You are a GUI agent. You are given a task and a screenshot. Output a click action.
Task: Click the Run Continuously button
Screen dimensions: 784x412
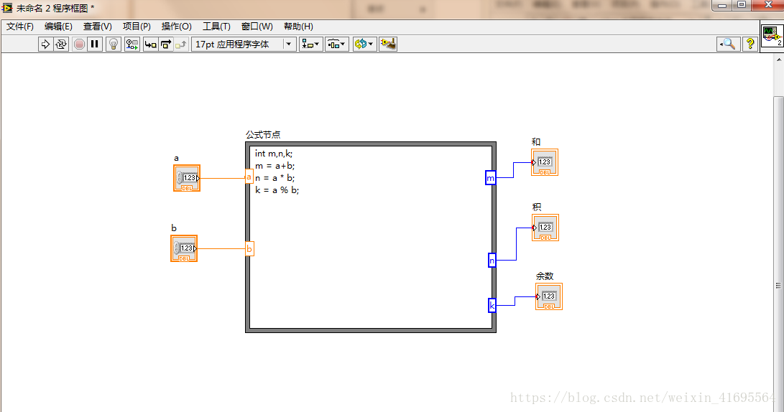point(61,45)
